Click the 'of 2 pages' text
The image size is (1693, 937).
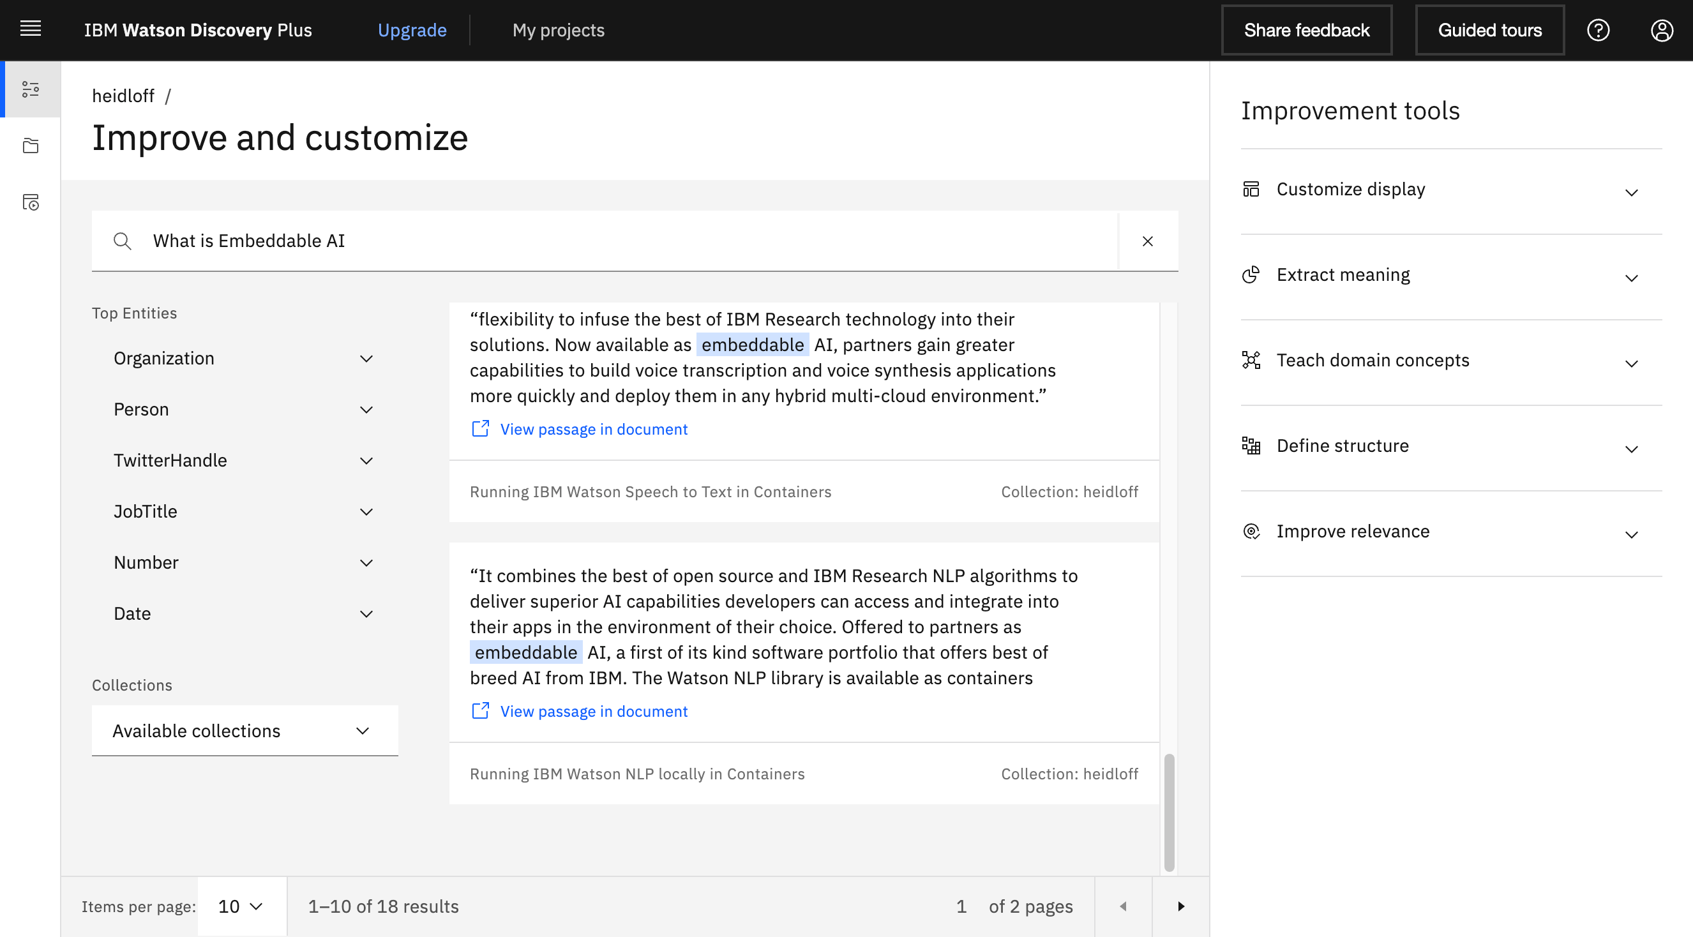pyautogui.click(x=1030, y=906)
